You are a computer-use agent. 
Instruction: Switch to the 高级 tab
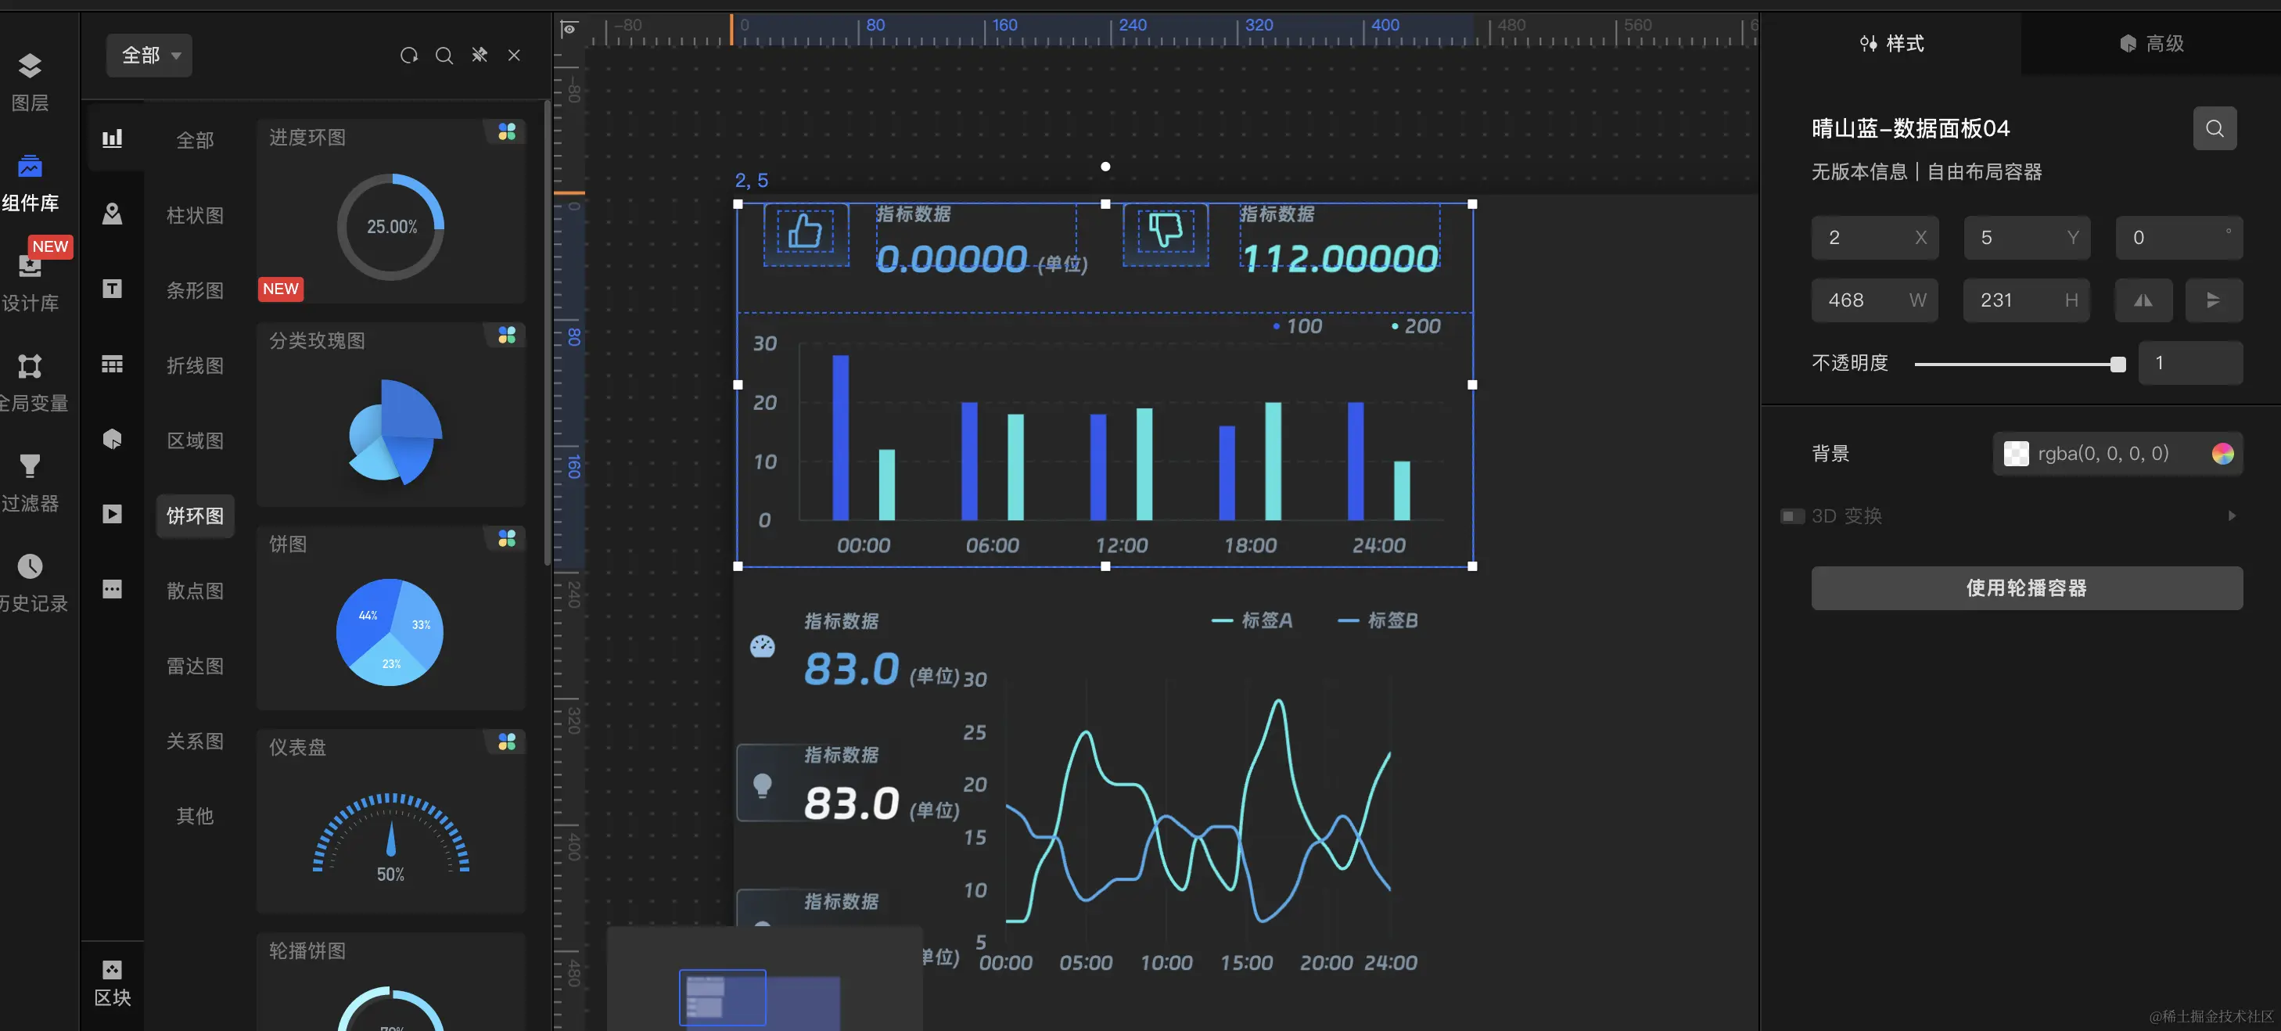(2151, 43)
